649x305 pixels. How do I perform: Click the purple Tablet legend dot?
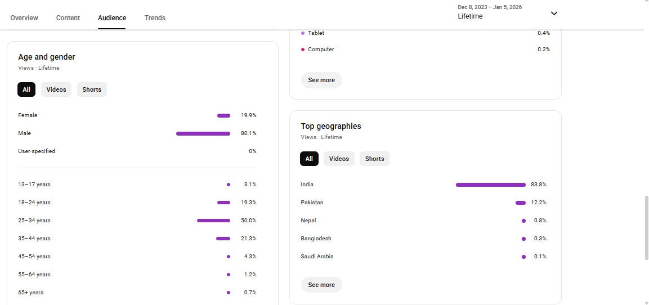(303, 33)
